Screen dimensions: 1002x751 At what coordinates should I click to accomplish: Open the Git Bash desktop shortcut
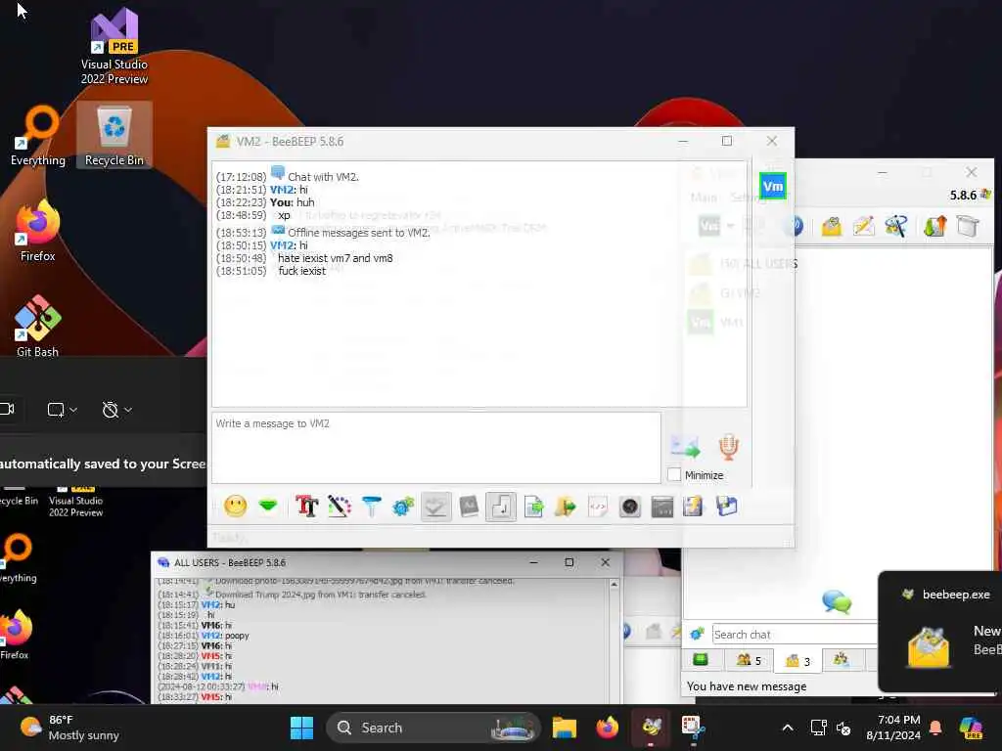(38, 326)
